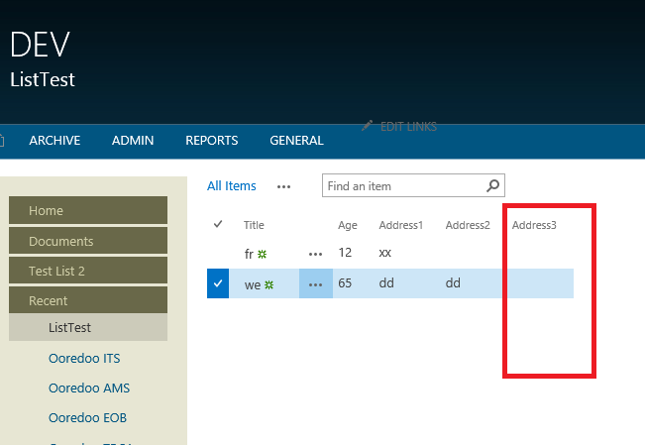The image size is (645, 445).
Task: Sort by the Address2 column header
Action: click(468, 225)
